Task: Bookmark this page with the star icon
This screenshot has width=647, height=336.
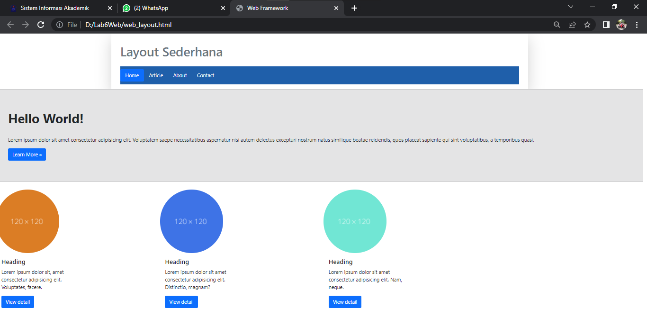Action: coord(587,25)
